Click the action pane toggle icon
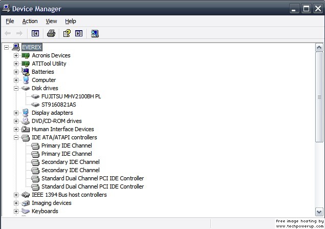Viewport: 325px width, 229px height. click(x=79, y=33)
